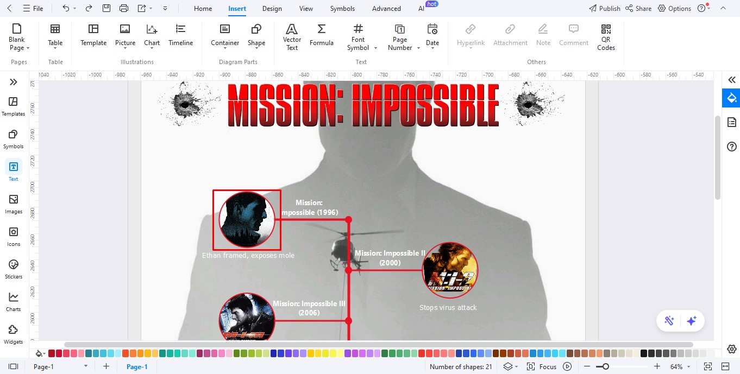740x374 pixels.
Task: Open the Images sidebar panel
Action: [14, 204]
